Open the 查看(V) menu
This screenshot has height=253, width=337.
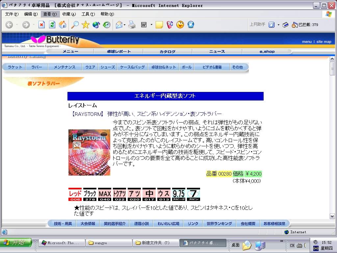tap(50, 14)
